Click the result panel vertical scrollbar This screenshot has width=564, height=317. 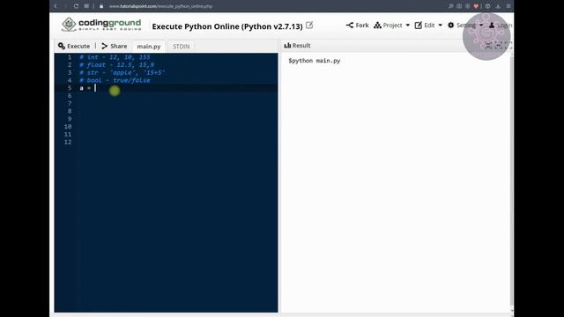[x=511, y=180]
